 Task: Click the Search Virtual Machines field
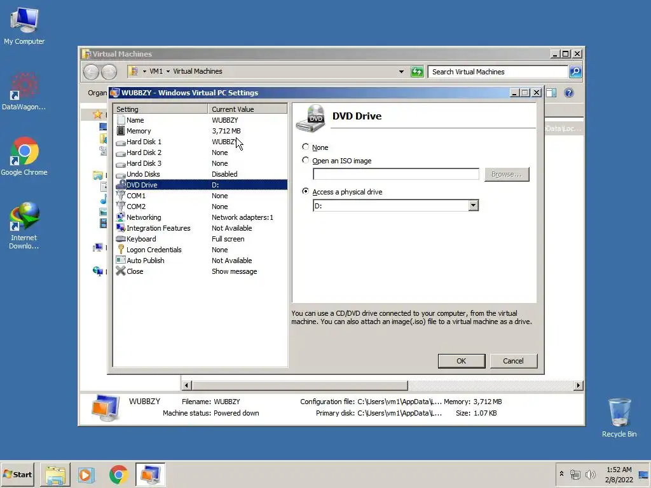click(497, 72)
